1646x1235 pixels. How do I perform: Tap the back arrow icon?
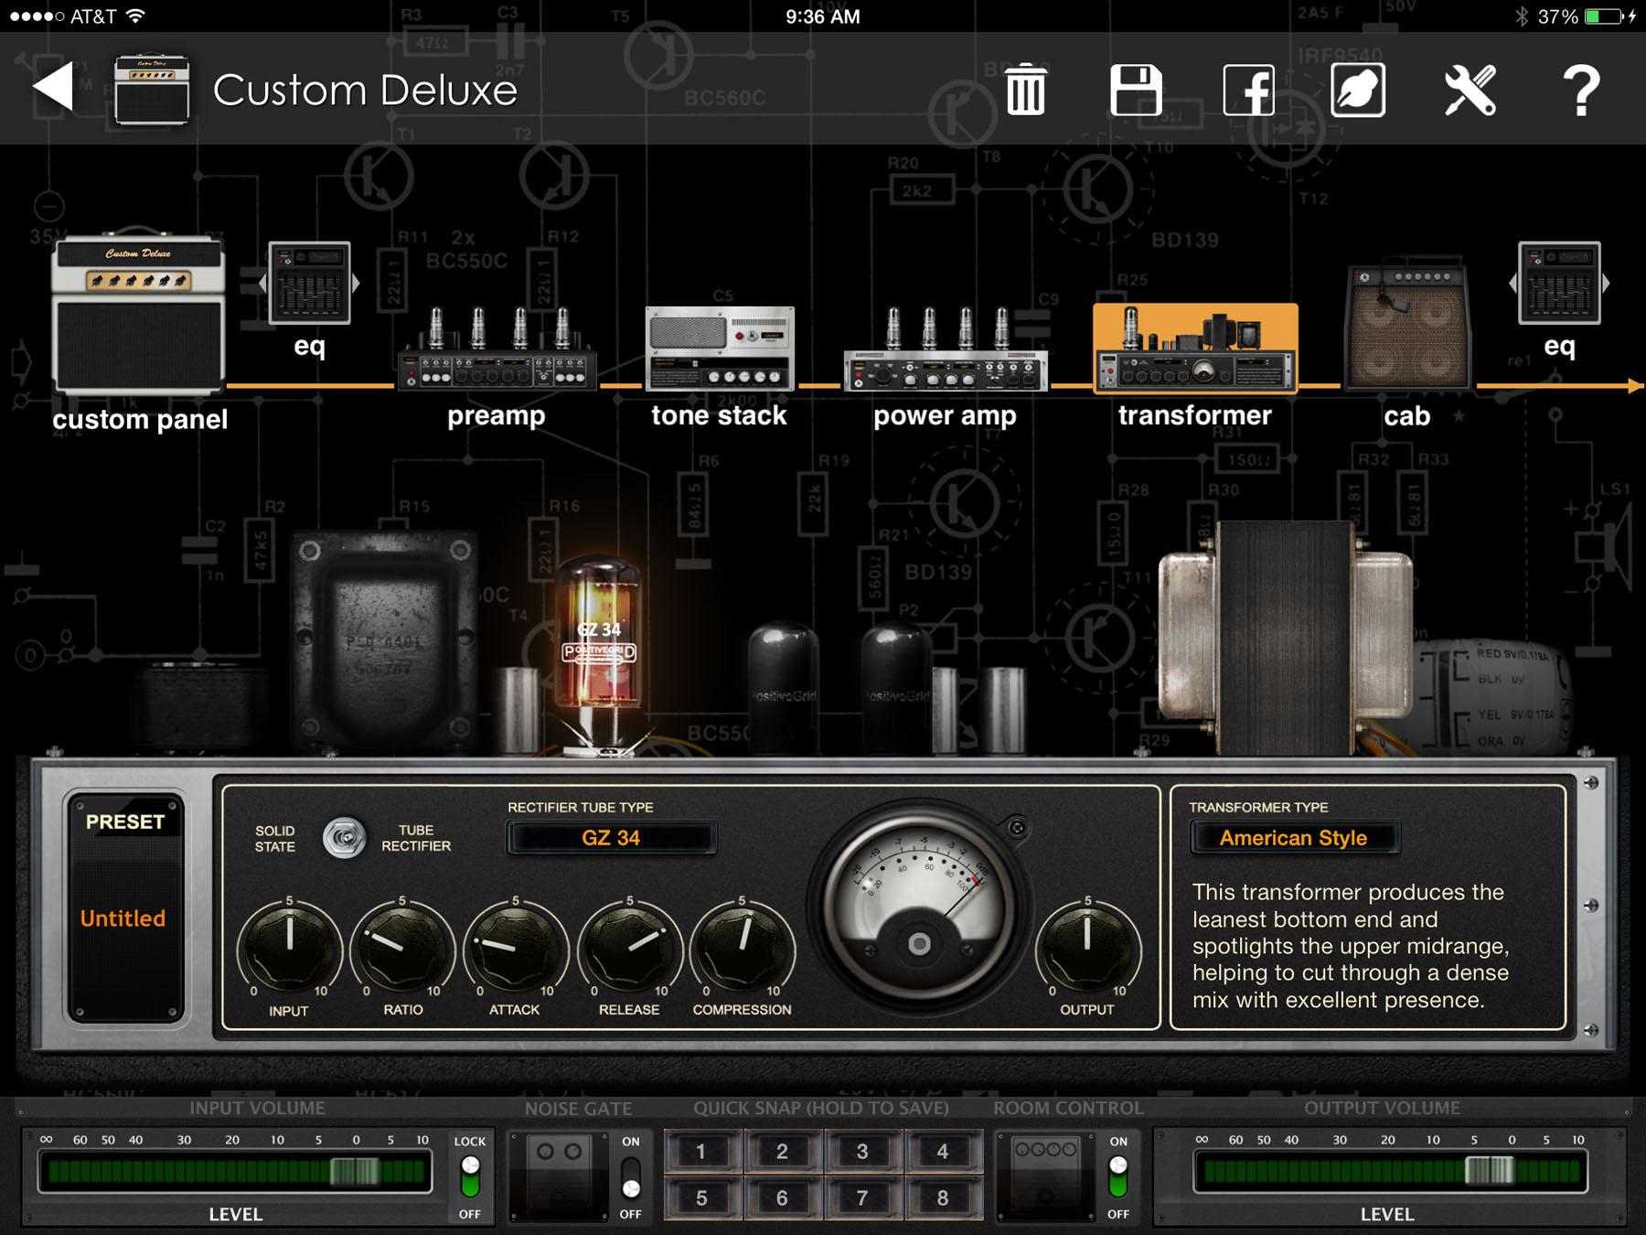coord(54,89)
